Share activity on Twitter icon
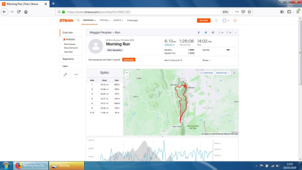The height and width of the screenshot is (170, 302). coord(206,33)
